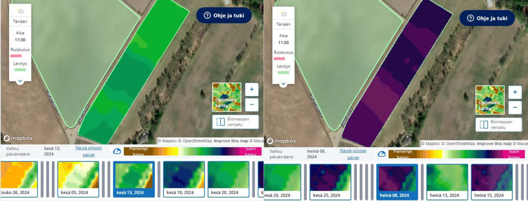Open left Biomassan vertailu comparison

[x=235, y=122]
